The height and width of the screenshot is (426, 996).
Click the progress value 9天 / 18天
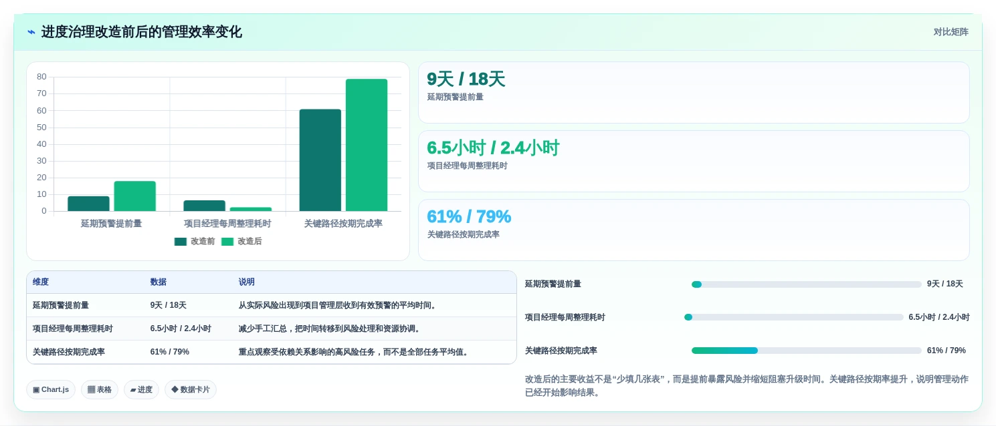(x=945, y=284)
